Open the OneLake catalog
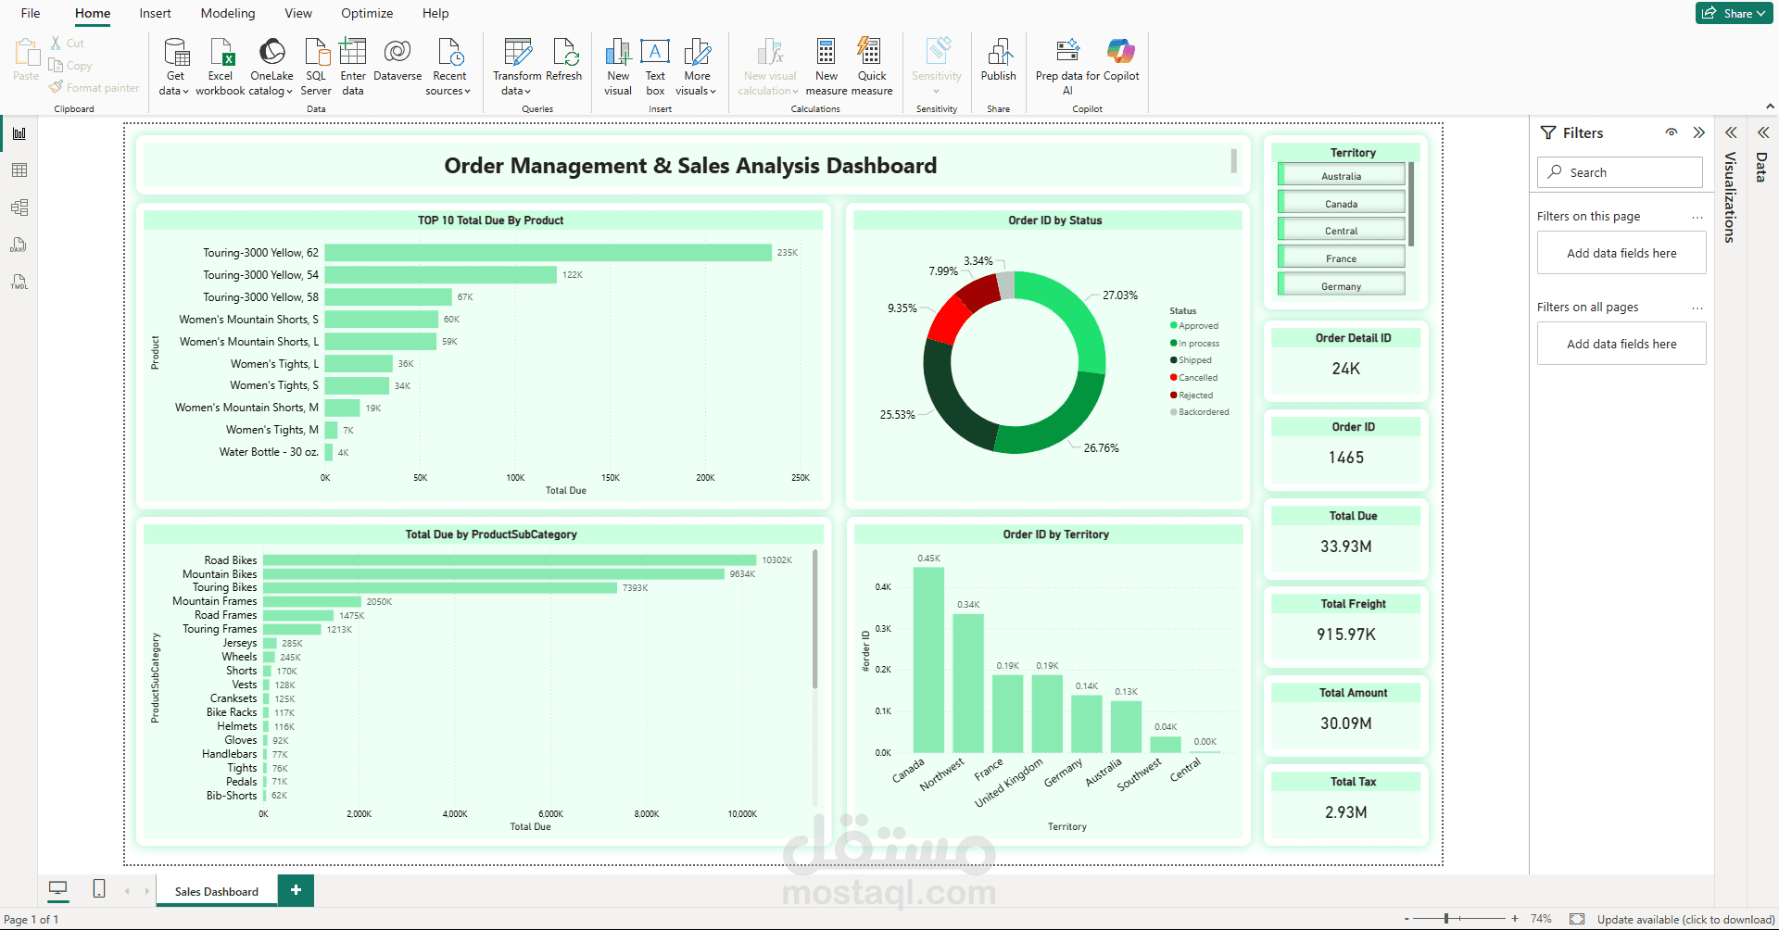 pyautogui.click(x=271, y=66)
